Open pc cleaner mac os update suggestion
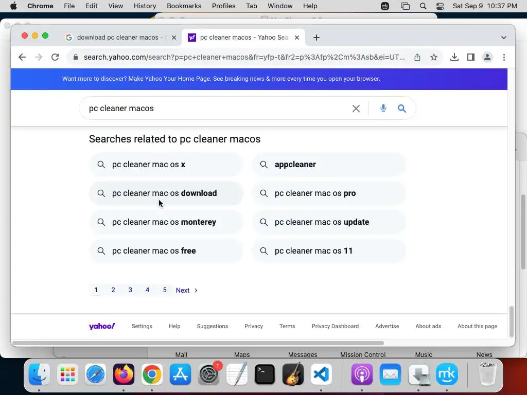This screenshot has width=527, height=395. [329, 222]
